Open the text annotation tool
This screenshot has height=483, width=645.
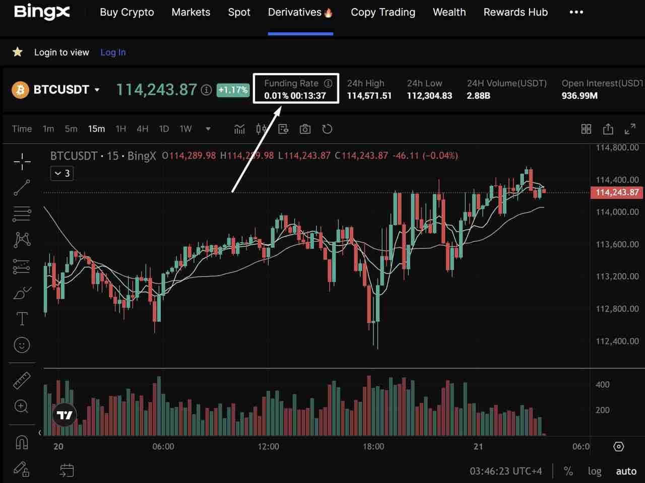pyautogui.click(x=22, y=318)
